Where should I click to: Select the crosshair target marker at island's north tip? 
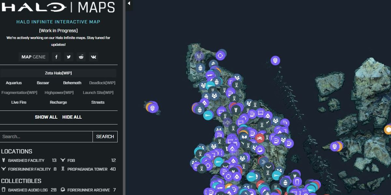(x=221, y=55)
